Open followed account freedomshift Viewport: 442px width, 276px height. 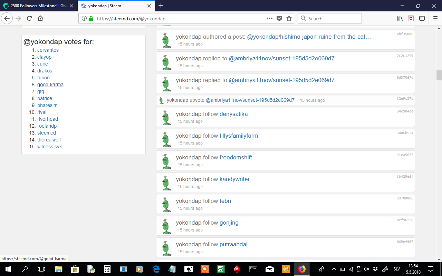coord(236,157)
